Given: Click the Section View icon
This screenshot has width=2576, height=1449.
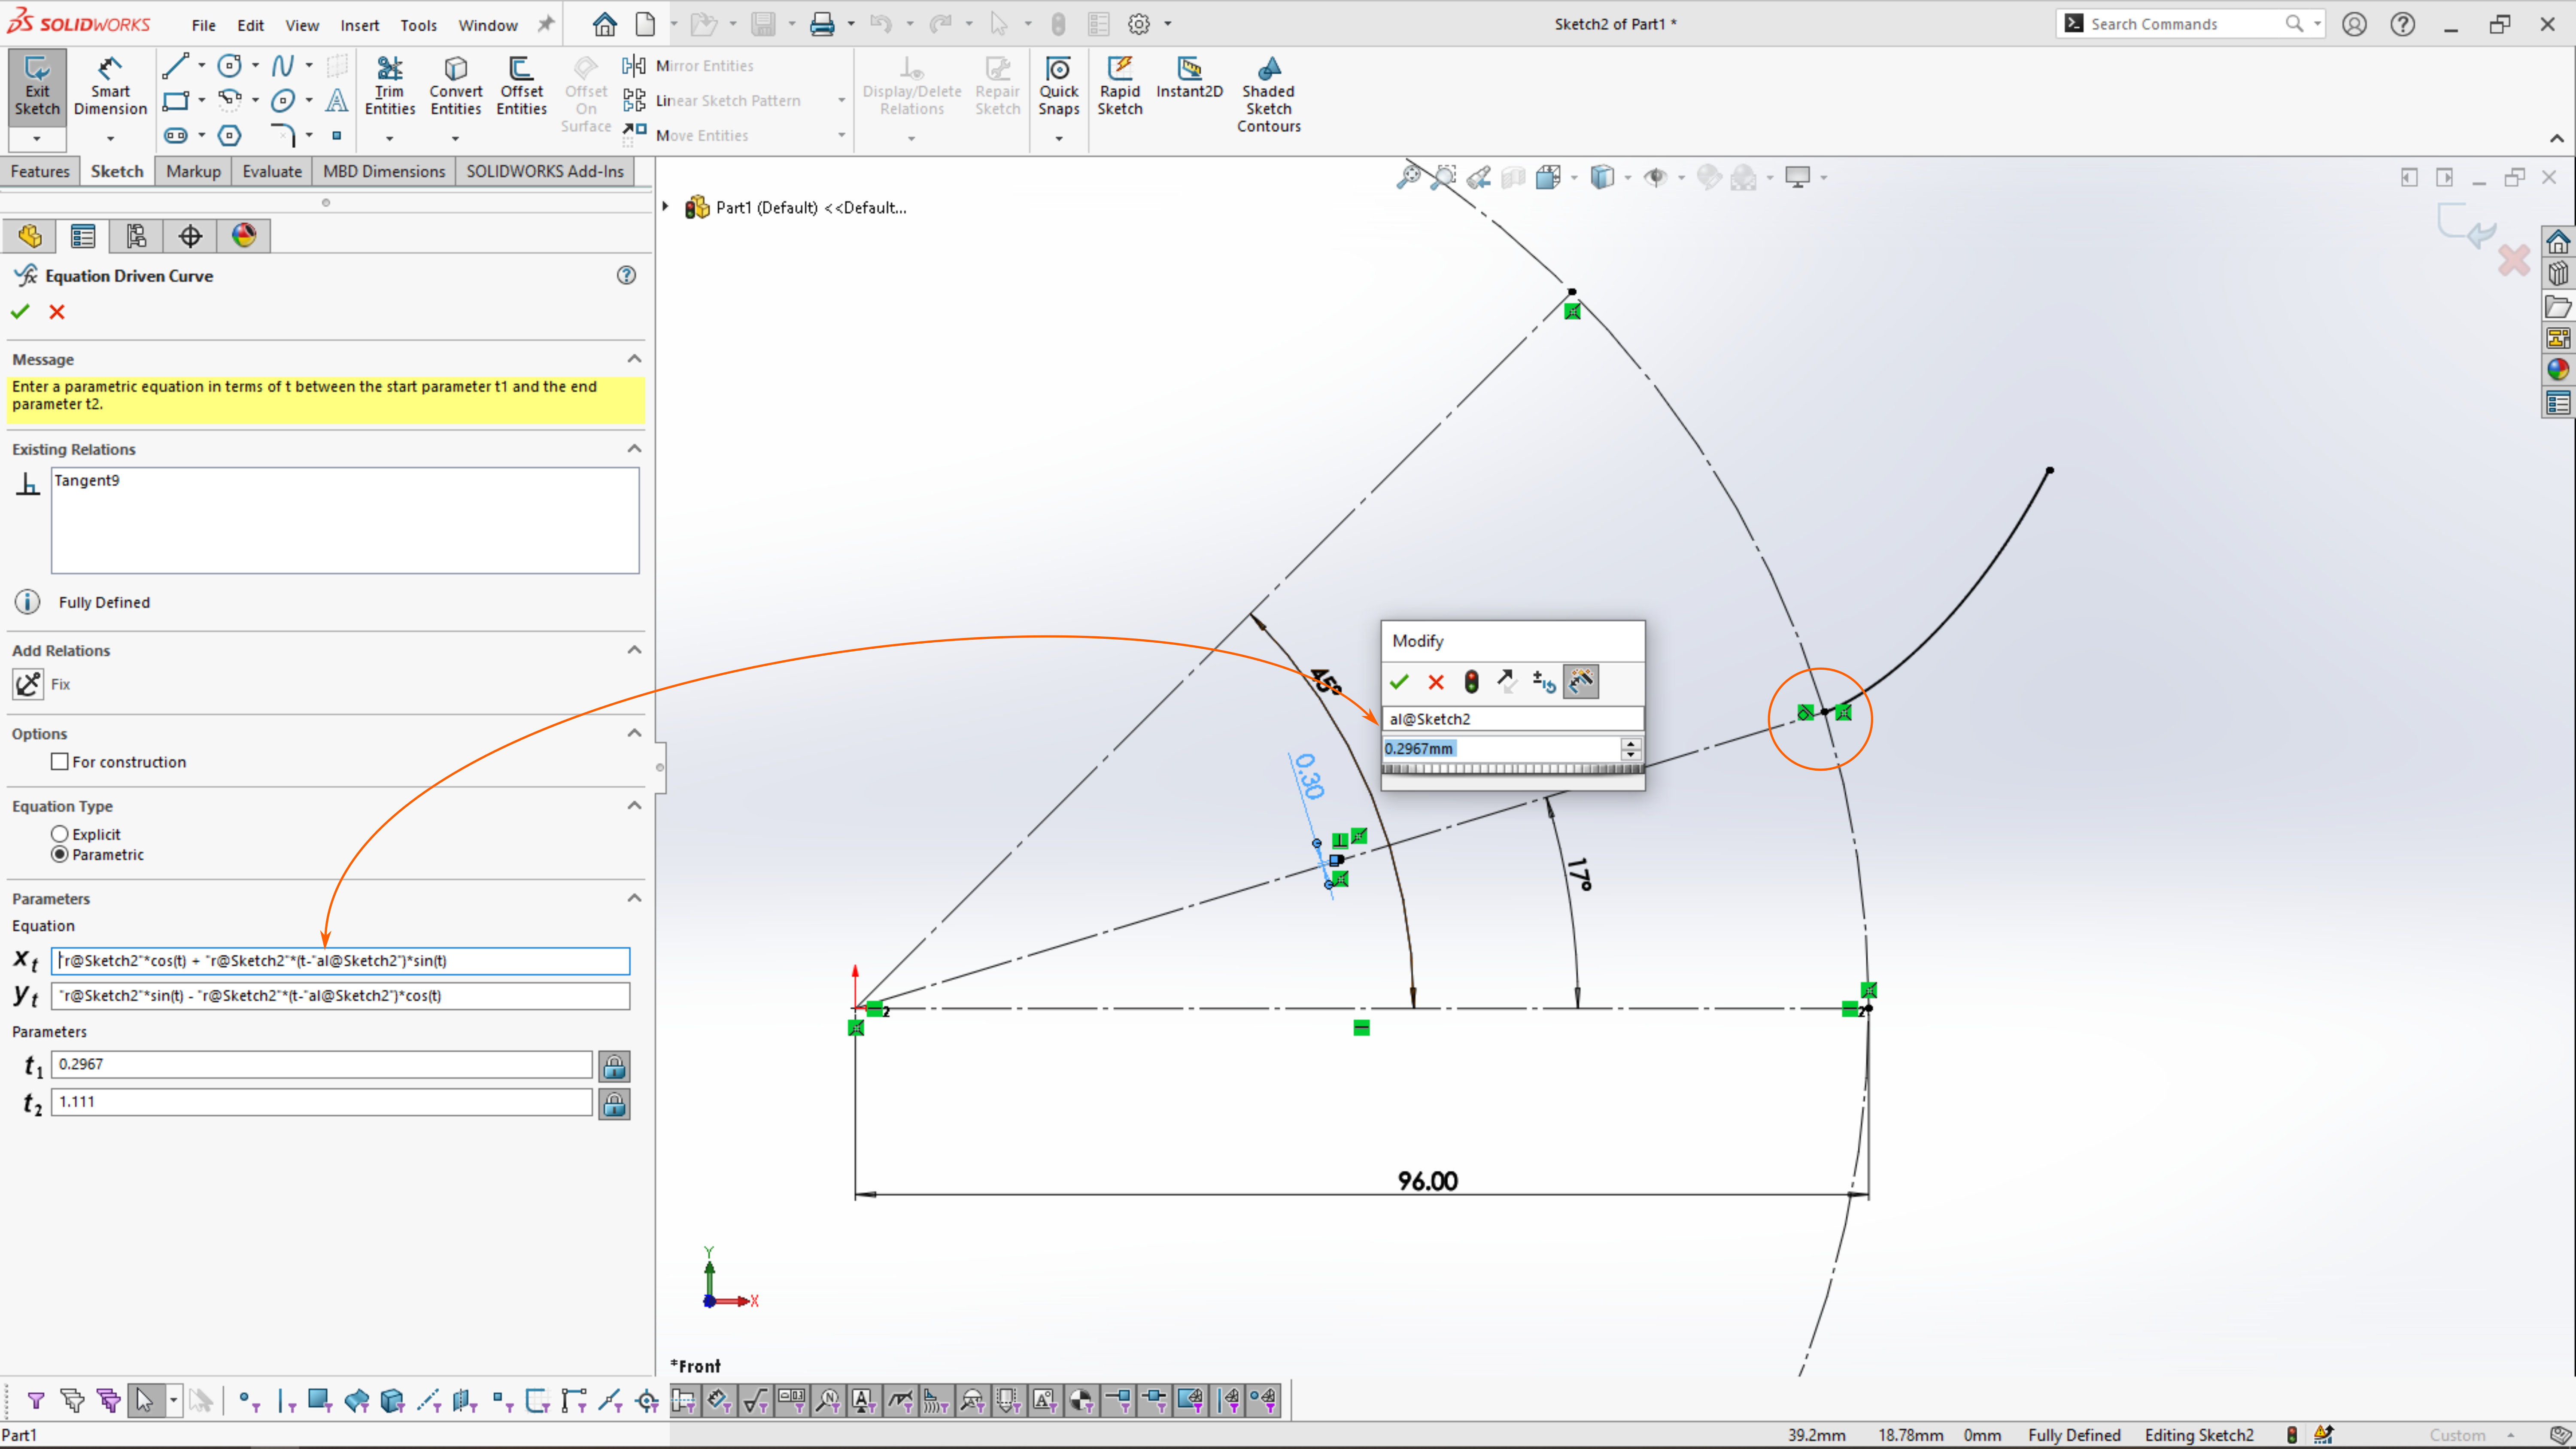Looking at the screenshot, I should click(x=1514, y=178).
